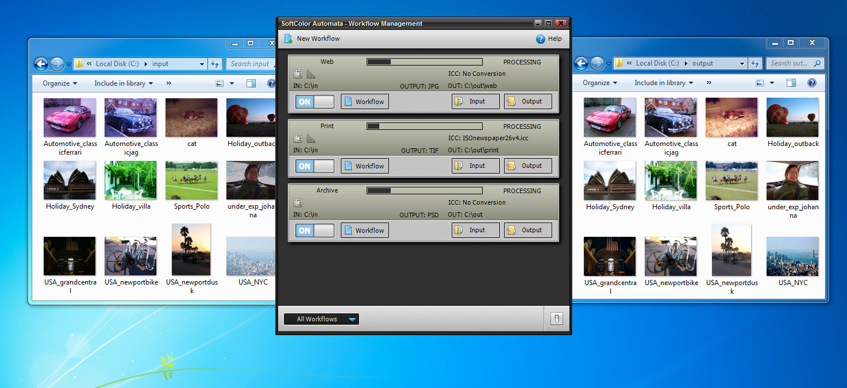Select USA_NYC thumbnail in output window
This screenshot has height=388, width=847.
(x=792, y=256)
